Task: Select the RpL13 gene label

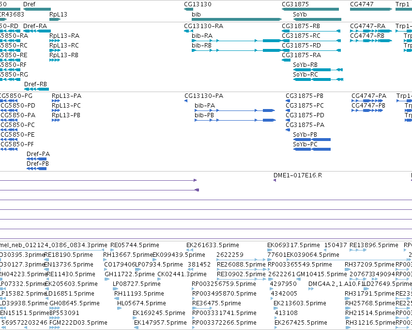Action: 58,15
